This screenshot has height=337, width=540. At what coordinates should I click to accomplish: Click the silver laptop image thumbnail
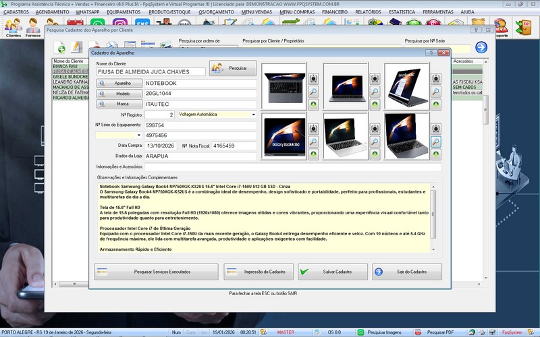(346, 136)
